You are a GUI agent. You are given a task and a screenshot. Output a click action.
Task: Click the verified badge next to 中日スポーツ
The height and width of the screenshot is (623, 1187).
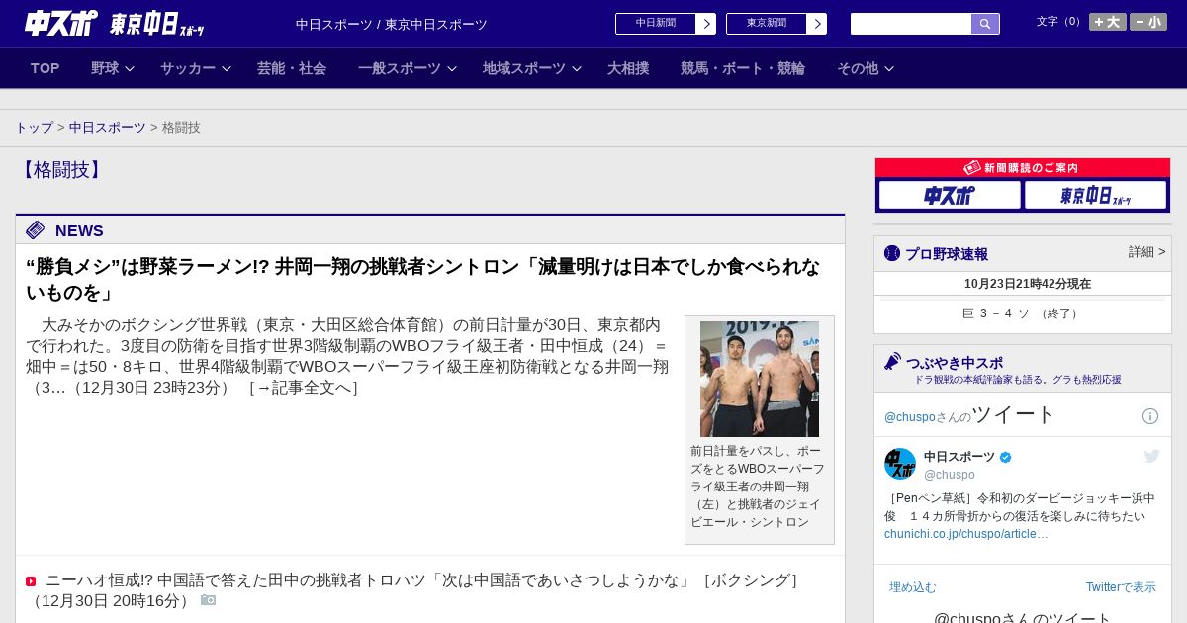tap(1006, 457)
